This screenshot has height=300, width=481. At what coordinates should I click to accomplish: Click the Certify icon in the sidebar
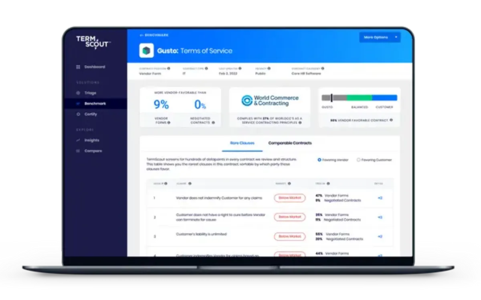pos(78,114)
